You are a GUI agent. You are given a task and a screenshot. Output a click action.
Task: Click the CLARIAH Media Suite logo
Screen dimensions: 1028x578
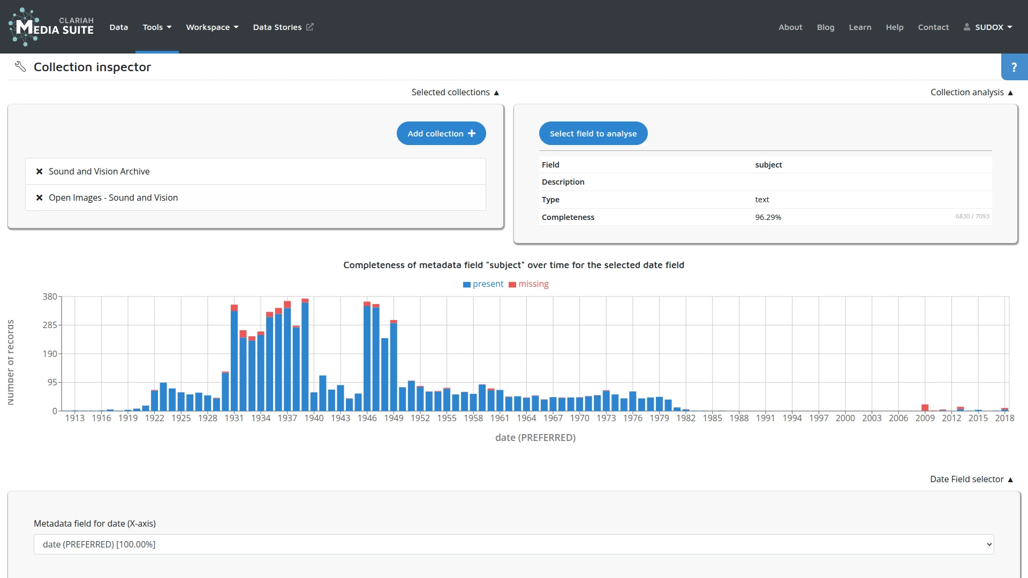51,27
